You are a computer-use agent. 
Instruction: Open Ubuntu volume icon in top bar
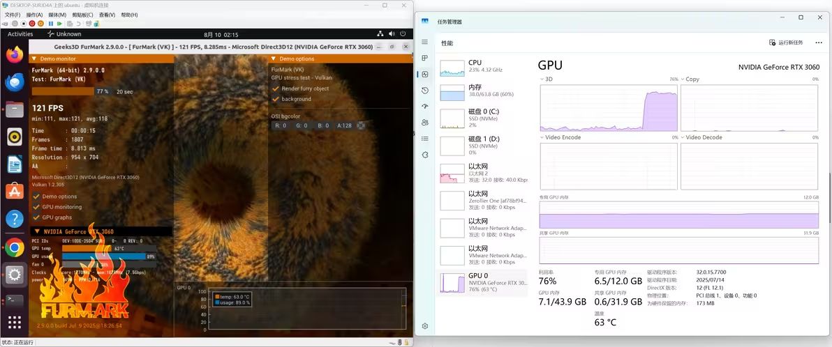point(392,34)
